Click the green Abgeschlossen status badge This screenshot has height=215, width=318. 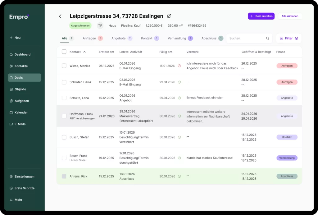coord(80,26)
